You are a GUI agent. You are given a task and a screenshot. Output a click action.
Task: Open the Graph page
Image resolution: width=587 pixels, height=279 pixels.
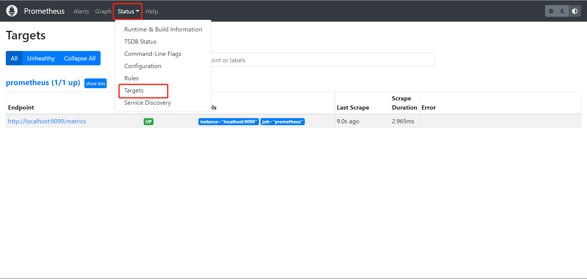click(x=103, y=11)
